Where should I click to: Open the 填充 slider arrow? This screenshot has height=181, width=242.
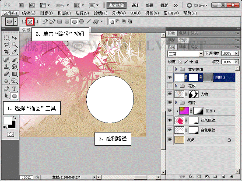236,62
